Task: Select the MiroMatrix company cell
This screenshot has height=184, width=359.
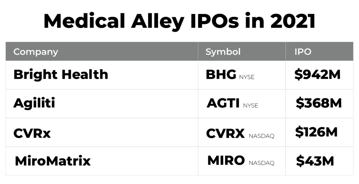Action: coord(53,161)
